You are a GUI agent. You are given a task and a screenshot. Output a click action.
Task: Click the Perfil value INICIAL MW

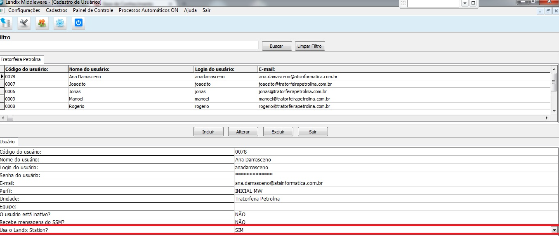click(x=396, y=191)
